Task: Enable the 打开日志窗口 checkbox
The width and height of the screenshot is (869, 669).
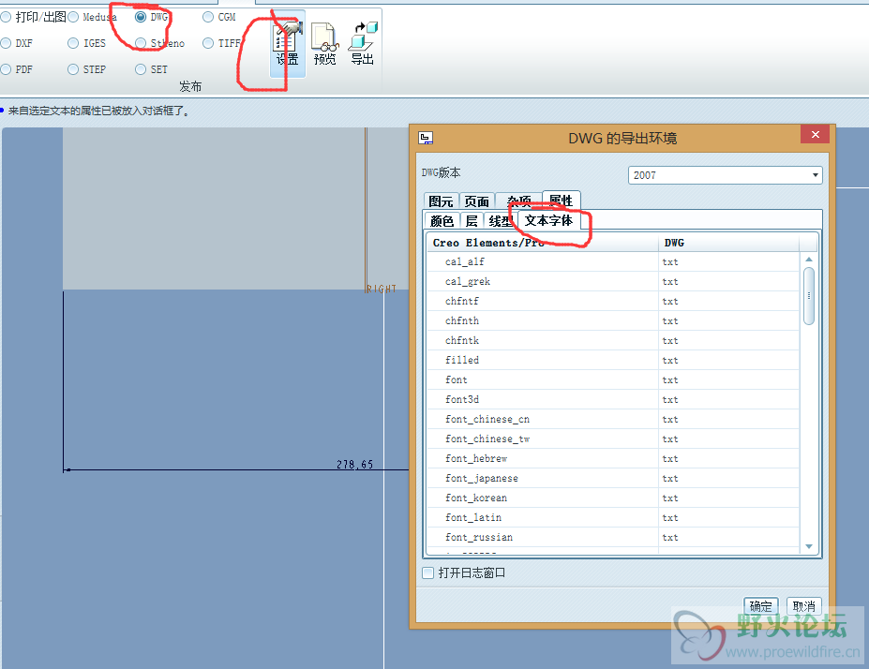Action: click(x=427, y=572)
